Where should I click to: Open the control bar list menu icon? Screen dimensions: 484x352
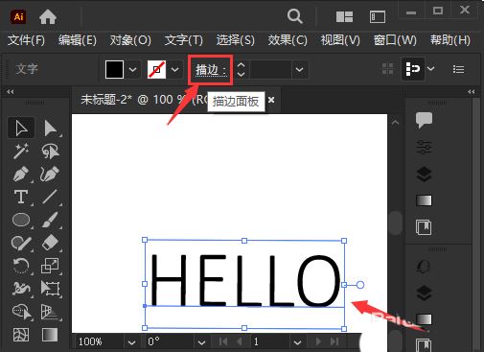point(458,69)
